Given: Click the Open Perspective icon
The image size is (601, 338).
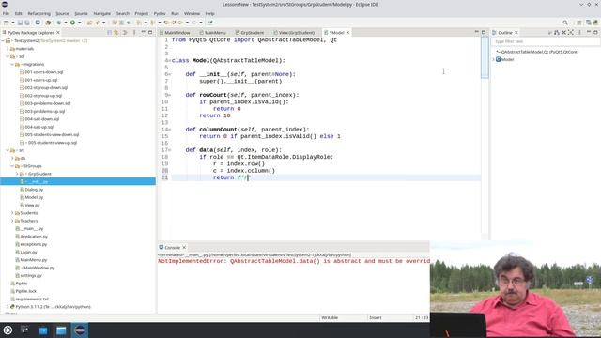Looking at the screenshot, I should coord(579,23).
